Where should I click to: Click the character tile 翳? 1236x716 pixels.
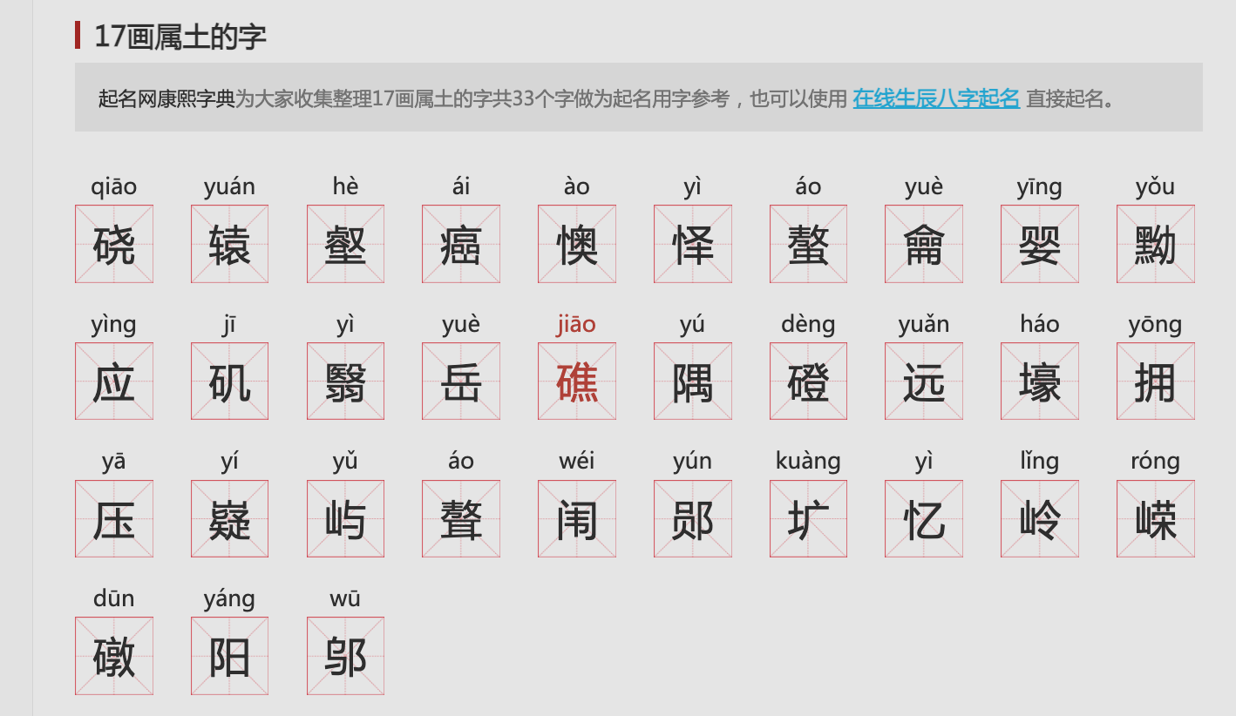click(x=345, y=382)
